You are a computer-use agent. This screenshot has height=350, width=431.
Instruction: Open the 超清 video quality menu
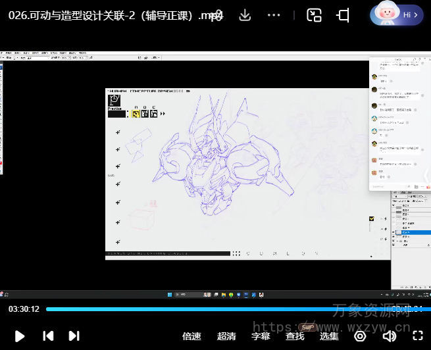226,336
